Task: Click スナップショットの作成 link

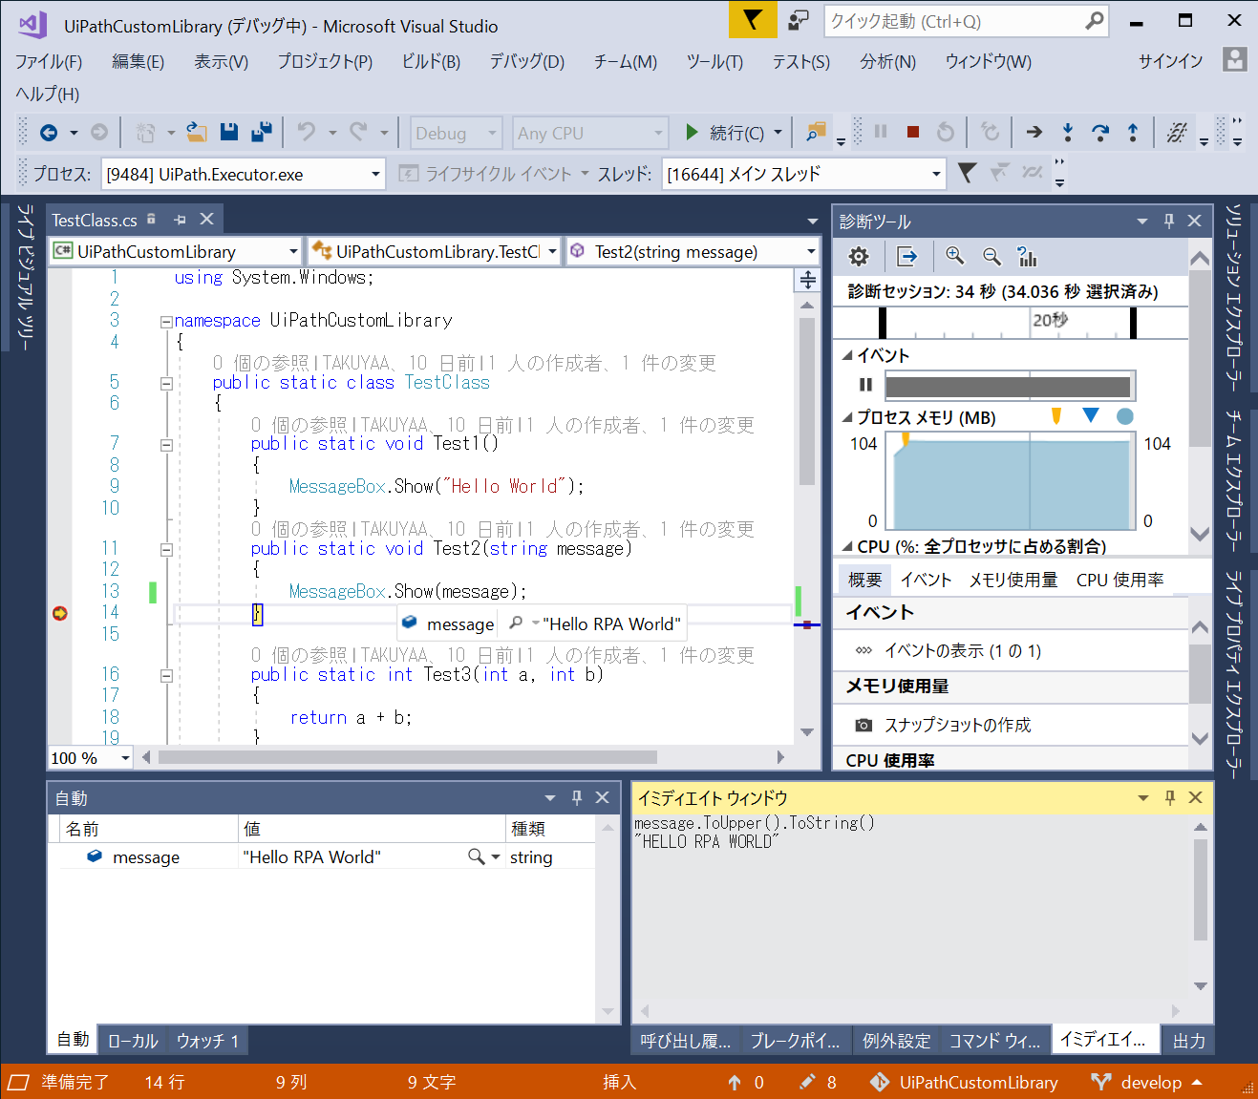Action: (x=958, y=725)
